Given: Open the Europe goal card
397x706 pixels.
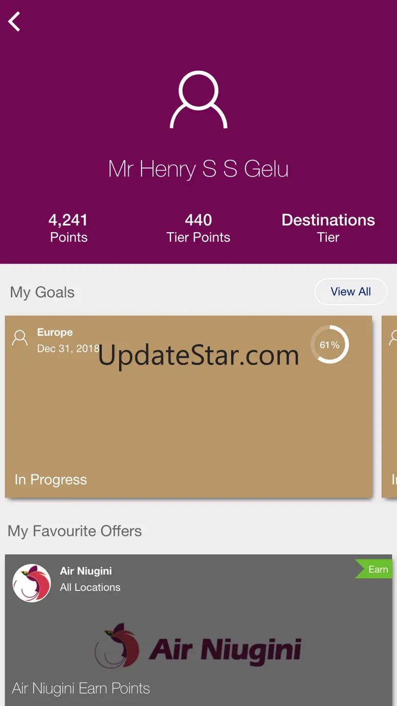Looking at the screenshot, I should [188, 406].
